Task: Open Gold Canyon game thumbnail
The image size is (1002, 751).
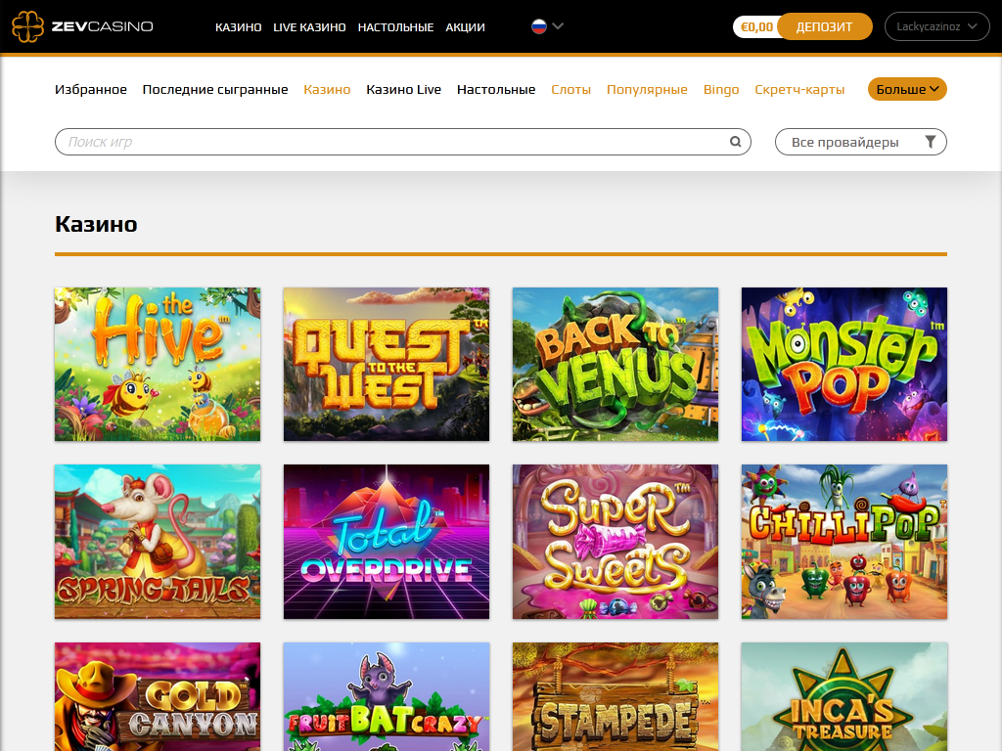Action: click(158, 696)
